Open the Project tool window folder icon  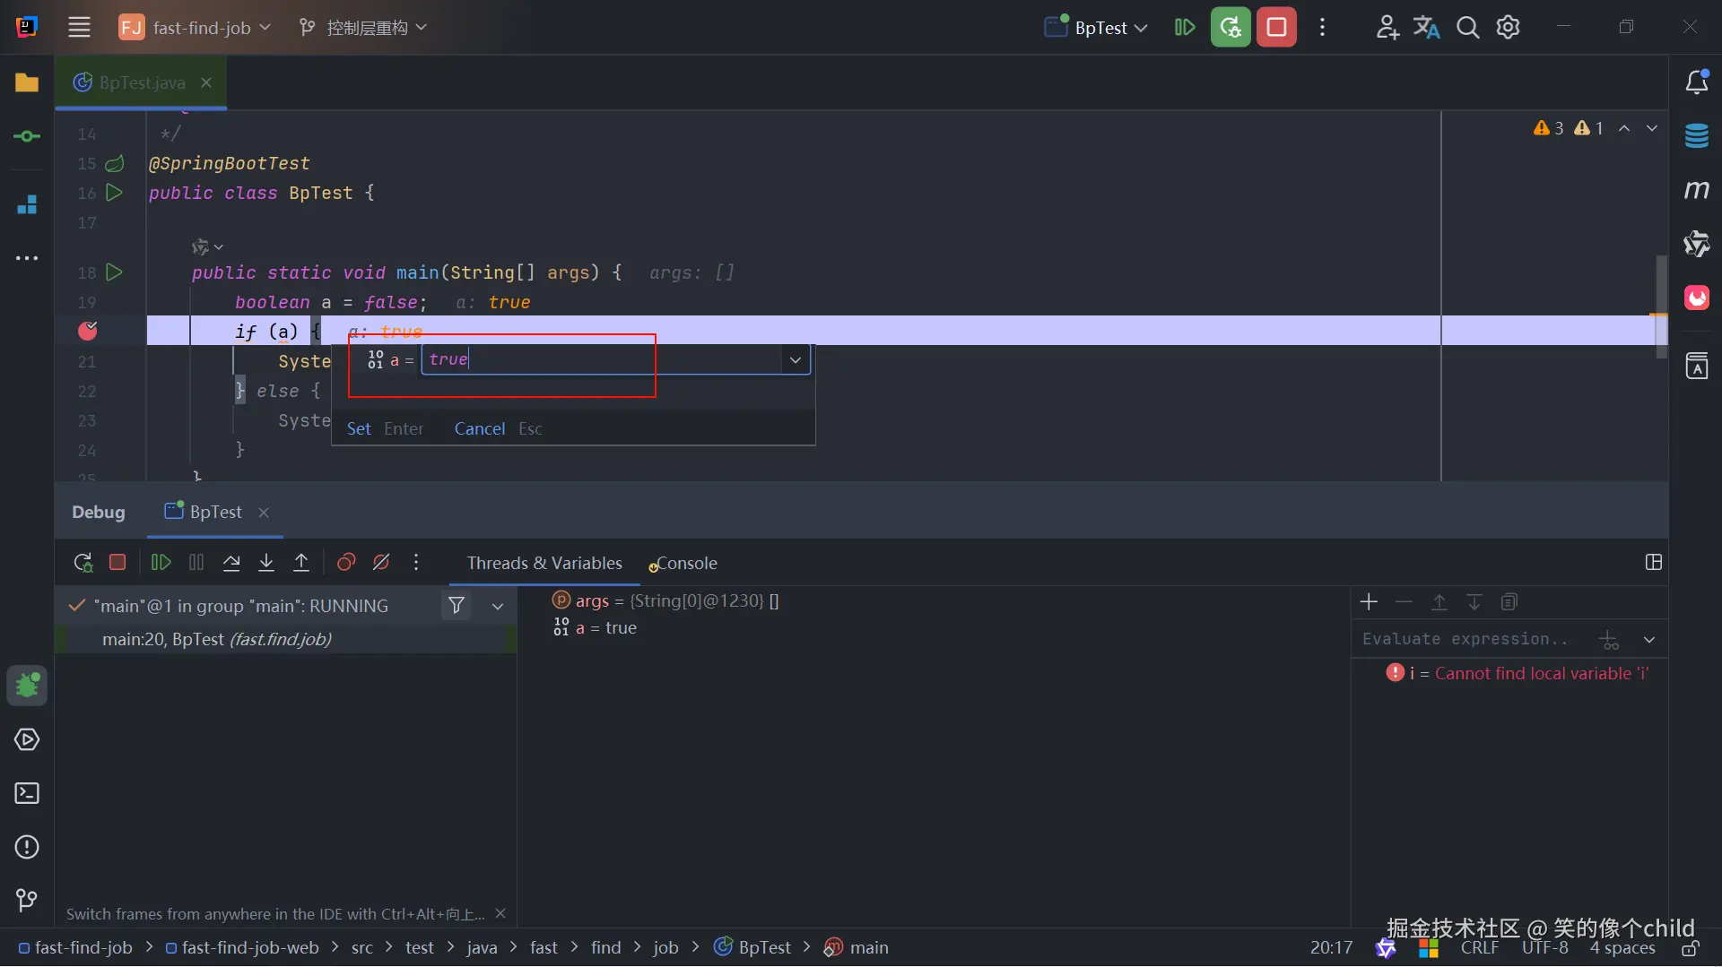(27, 82)
